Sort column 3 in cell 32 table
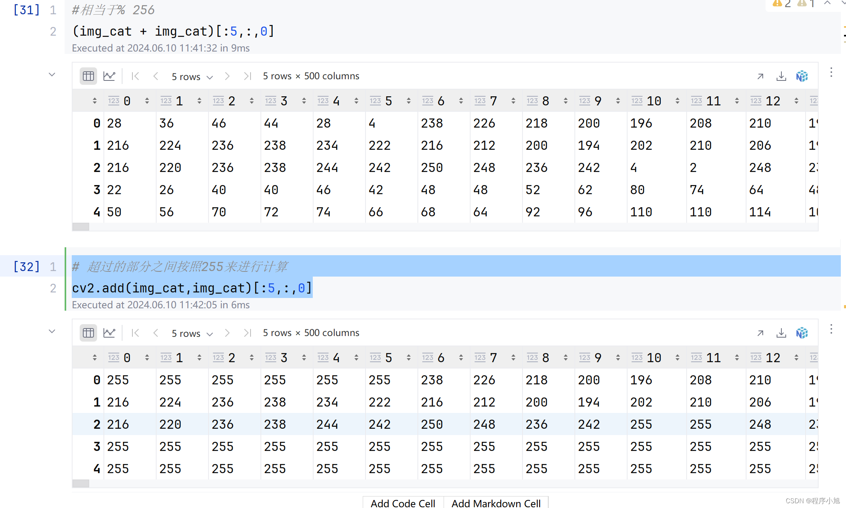The height and width of the screenshot is (508, 846). (304, 358)
